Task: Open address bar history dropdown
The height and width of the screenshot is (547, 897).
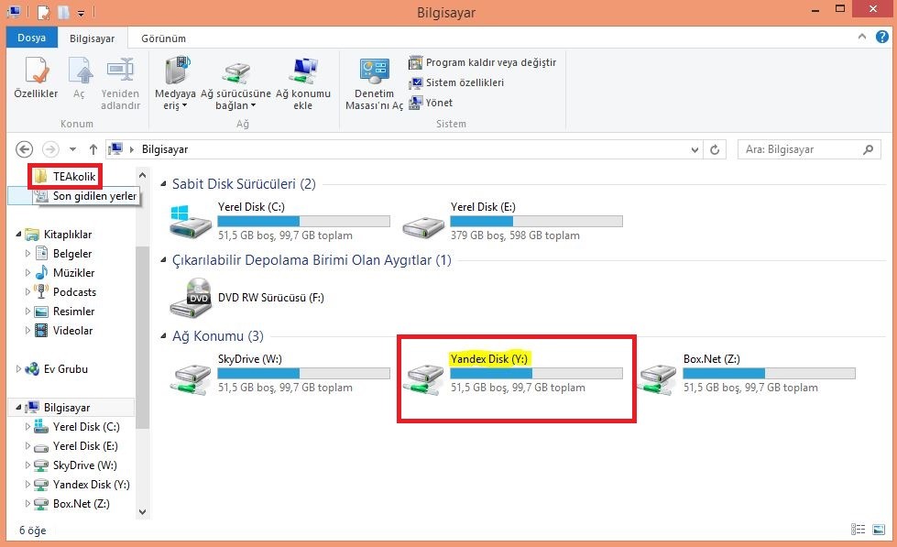Action: (x=695, y=150)
